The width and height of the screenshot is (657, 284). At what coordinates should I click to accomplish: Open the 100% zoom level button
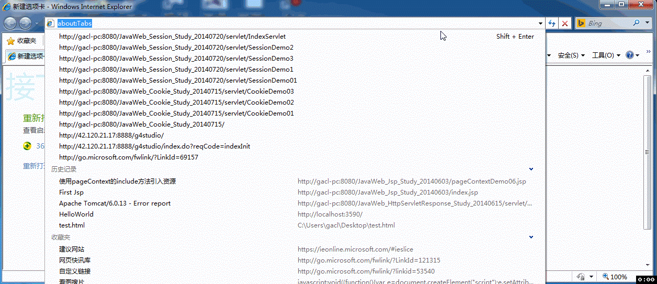tap(614, 277)
